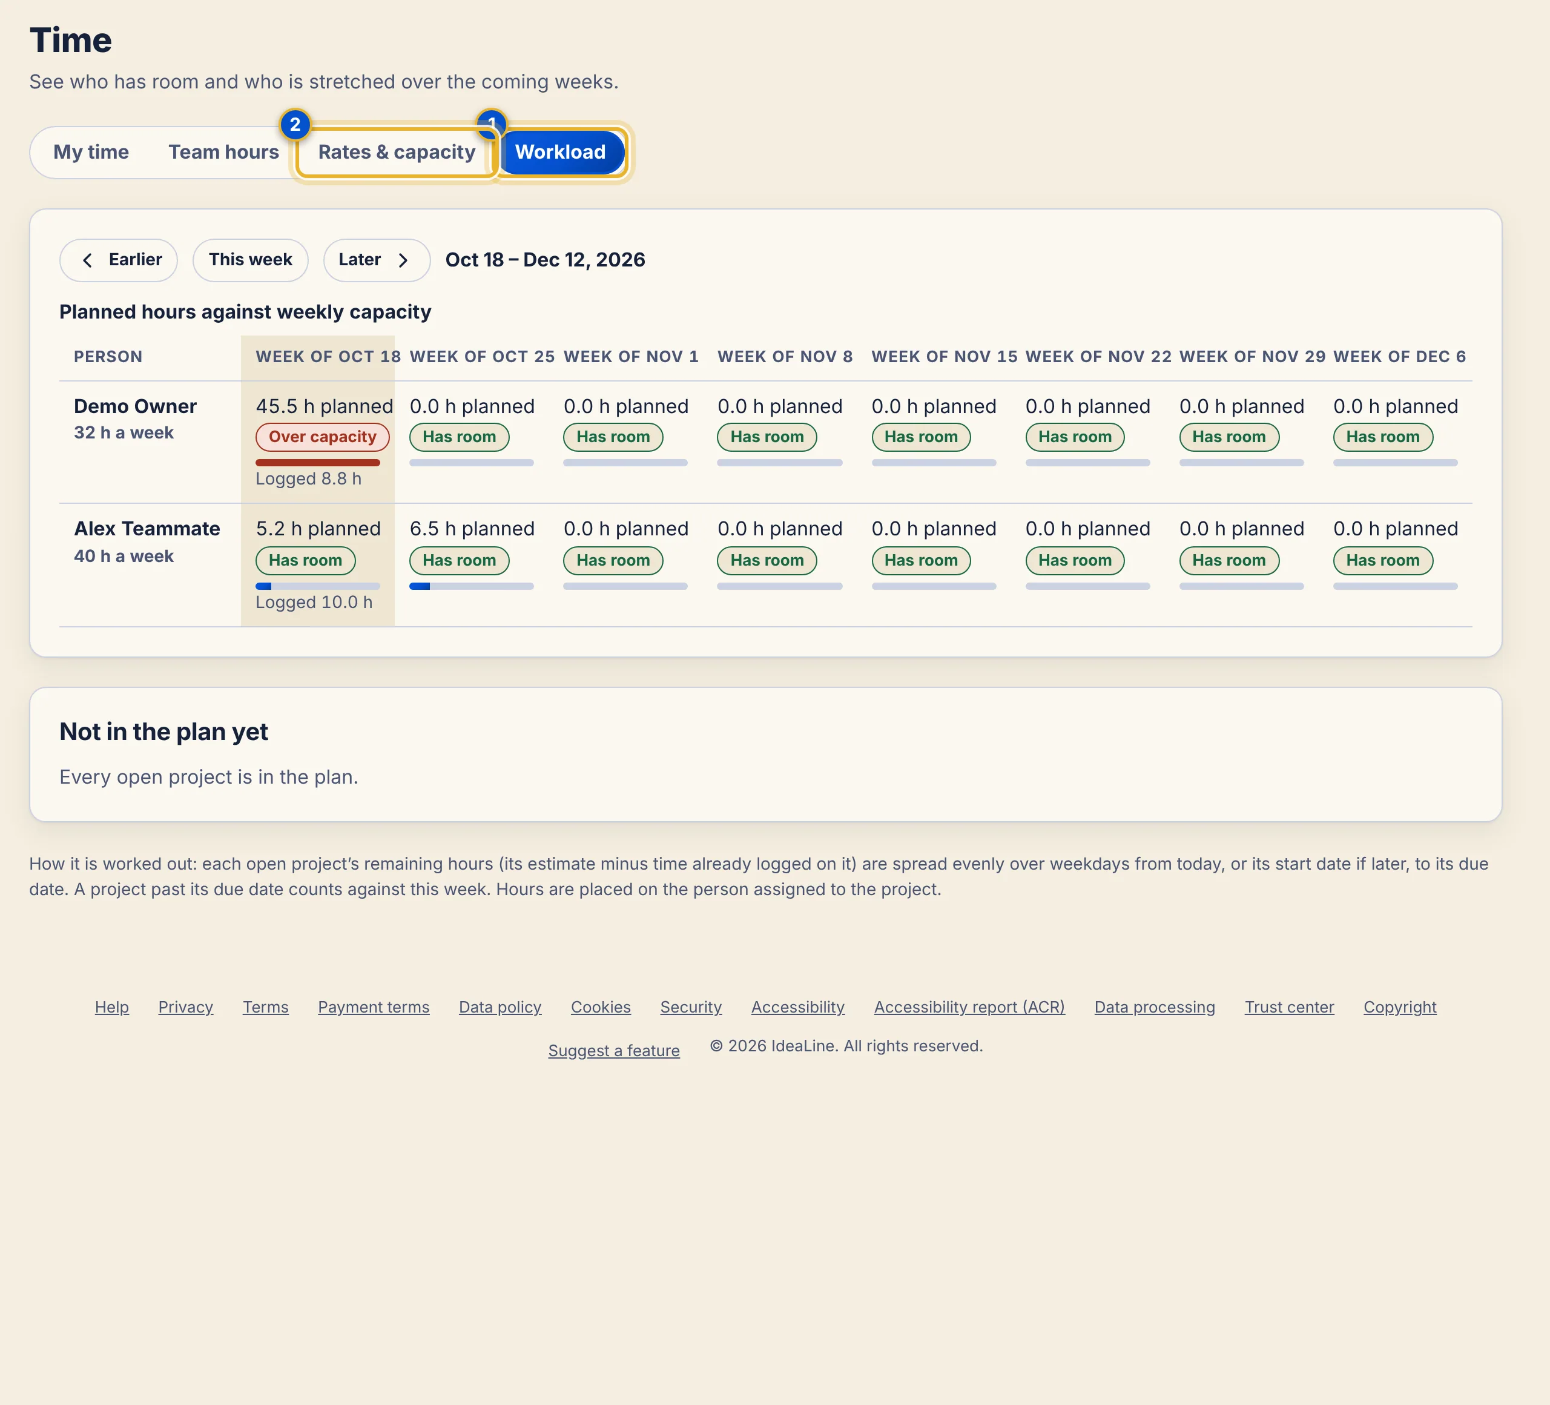Click the 'Week of Nov 15' header

(944, 357)
